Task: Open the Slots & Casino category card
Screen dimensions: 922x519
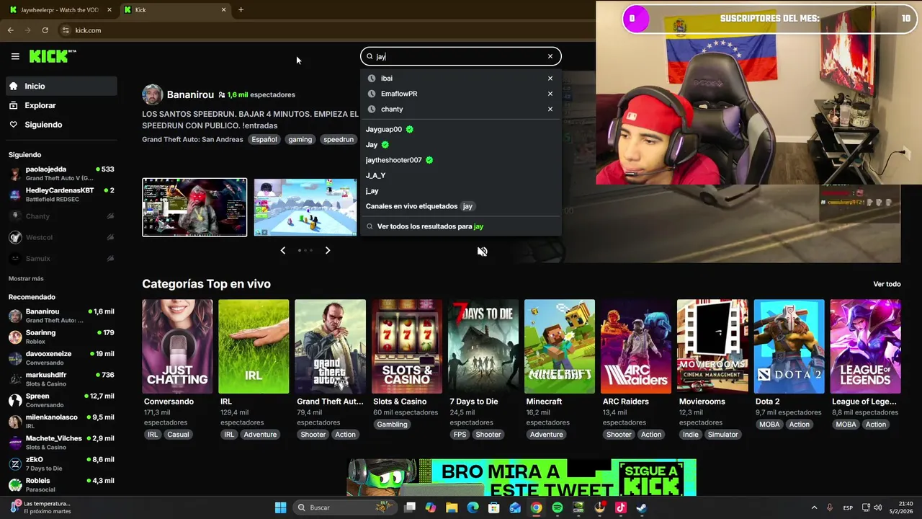Action: coord(406,347)
